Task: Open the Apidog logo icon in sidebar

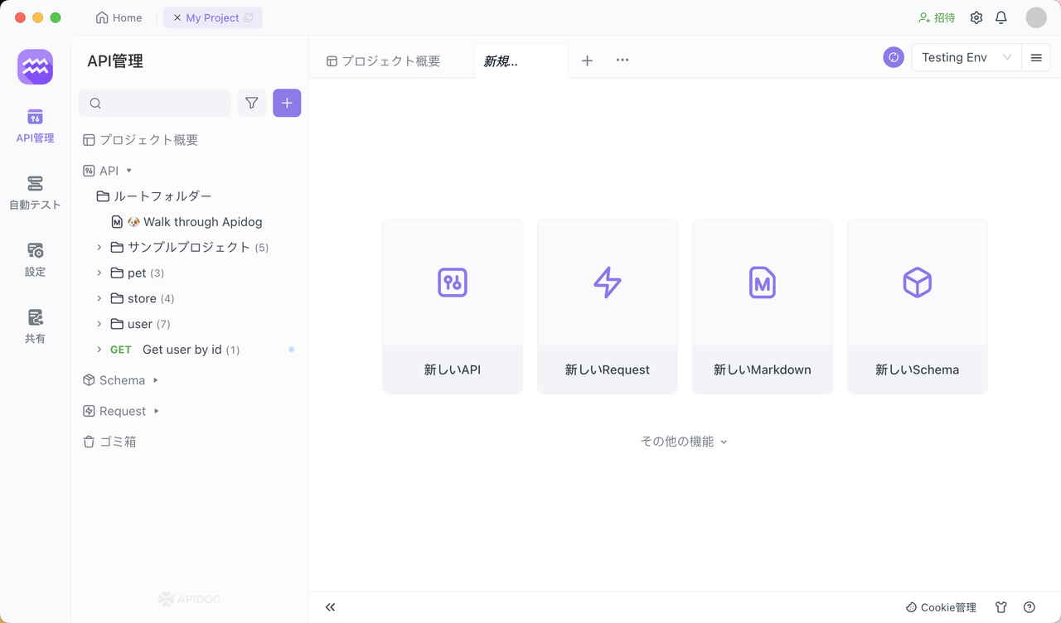Action: (x=35, y=67)
